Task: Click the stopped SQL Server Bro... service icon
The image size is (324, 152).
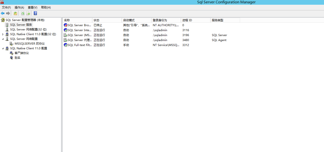Action: point(65,25)
